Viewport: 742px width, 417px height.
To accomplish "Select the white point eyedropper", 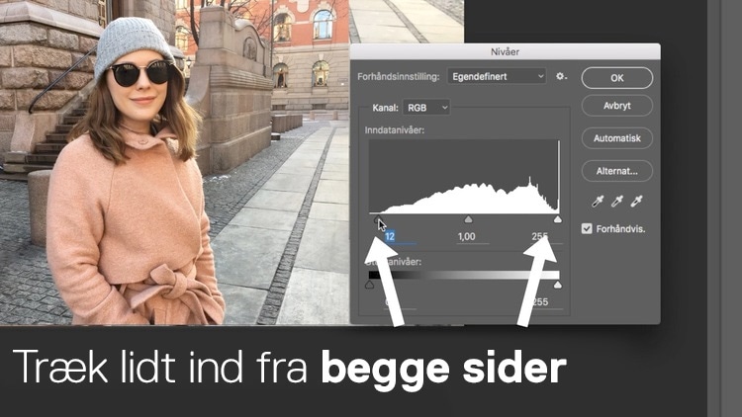I will [637, 202].
